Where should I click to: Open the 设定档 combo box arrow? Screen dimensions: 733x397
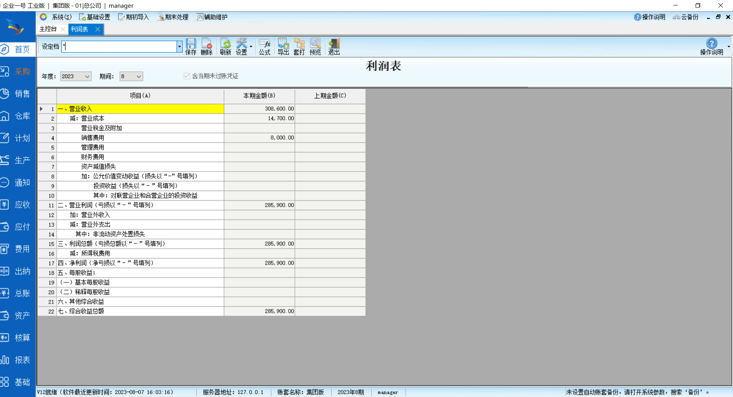point(179,47)
